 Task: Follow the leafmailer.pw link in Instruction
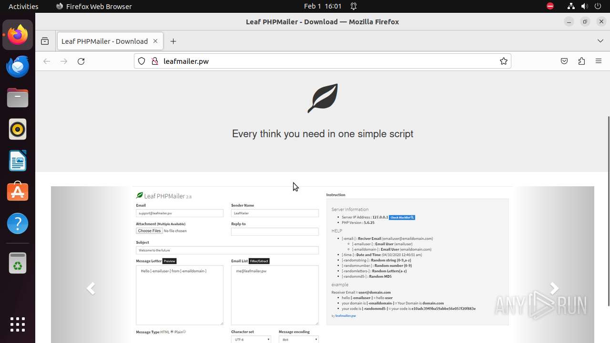(x=346, y=316)
